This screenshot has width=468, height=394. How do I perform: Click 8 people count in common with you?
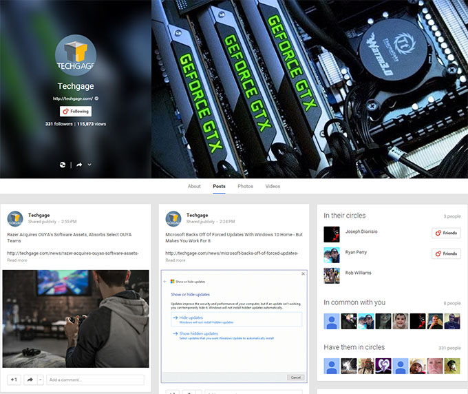(452, 303)
